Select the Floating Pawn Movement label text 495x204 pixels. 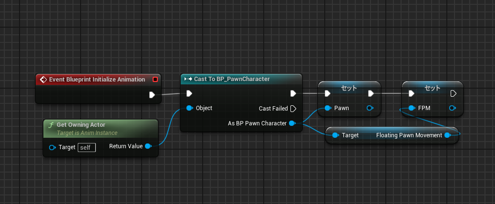(409, 135)
